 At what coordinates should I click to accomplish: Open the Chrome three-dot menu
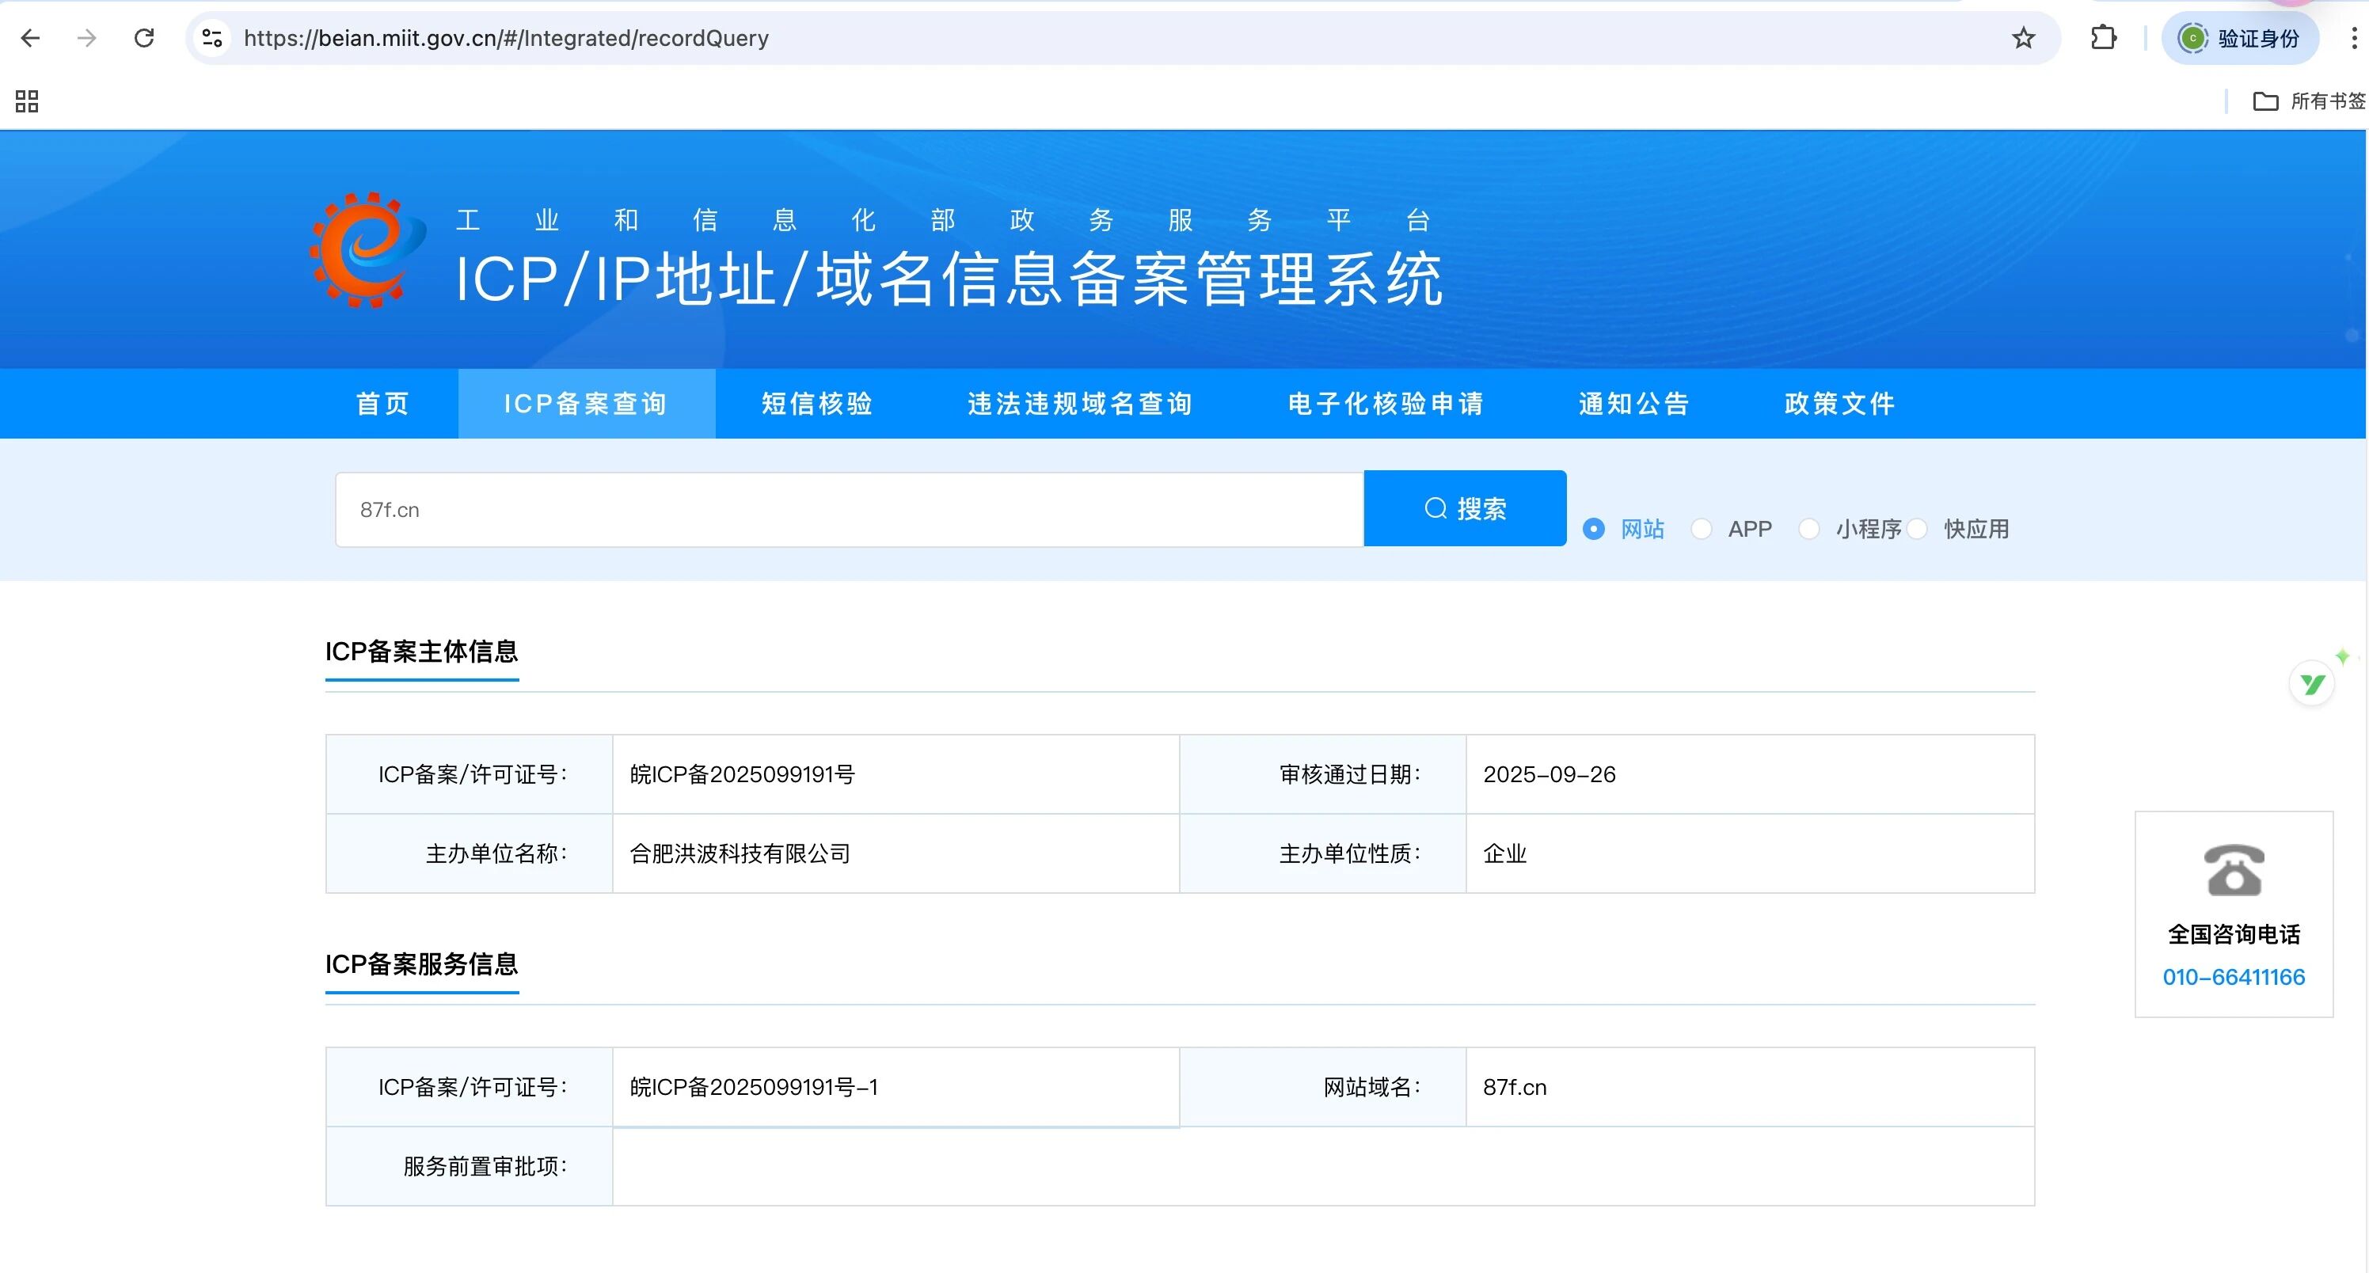[x=2353, y=38]
